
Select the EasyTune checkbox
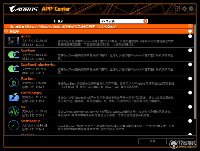pyautogui.click(x=190, y=50)
